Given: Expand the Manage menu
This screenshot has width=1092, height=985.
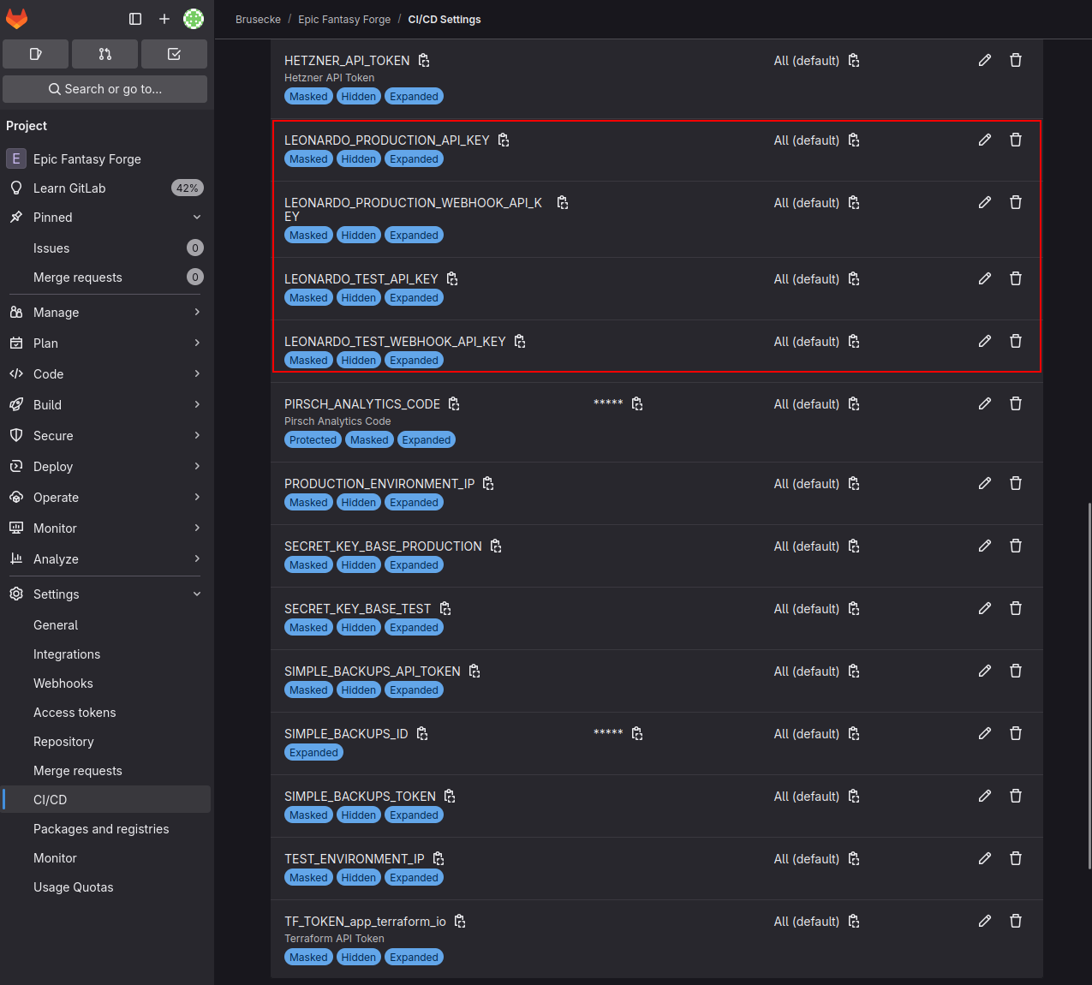Looking at the screenshot, I should [x=105, y=313].
